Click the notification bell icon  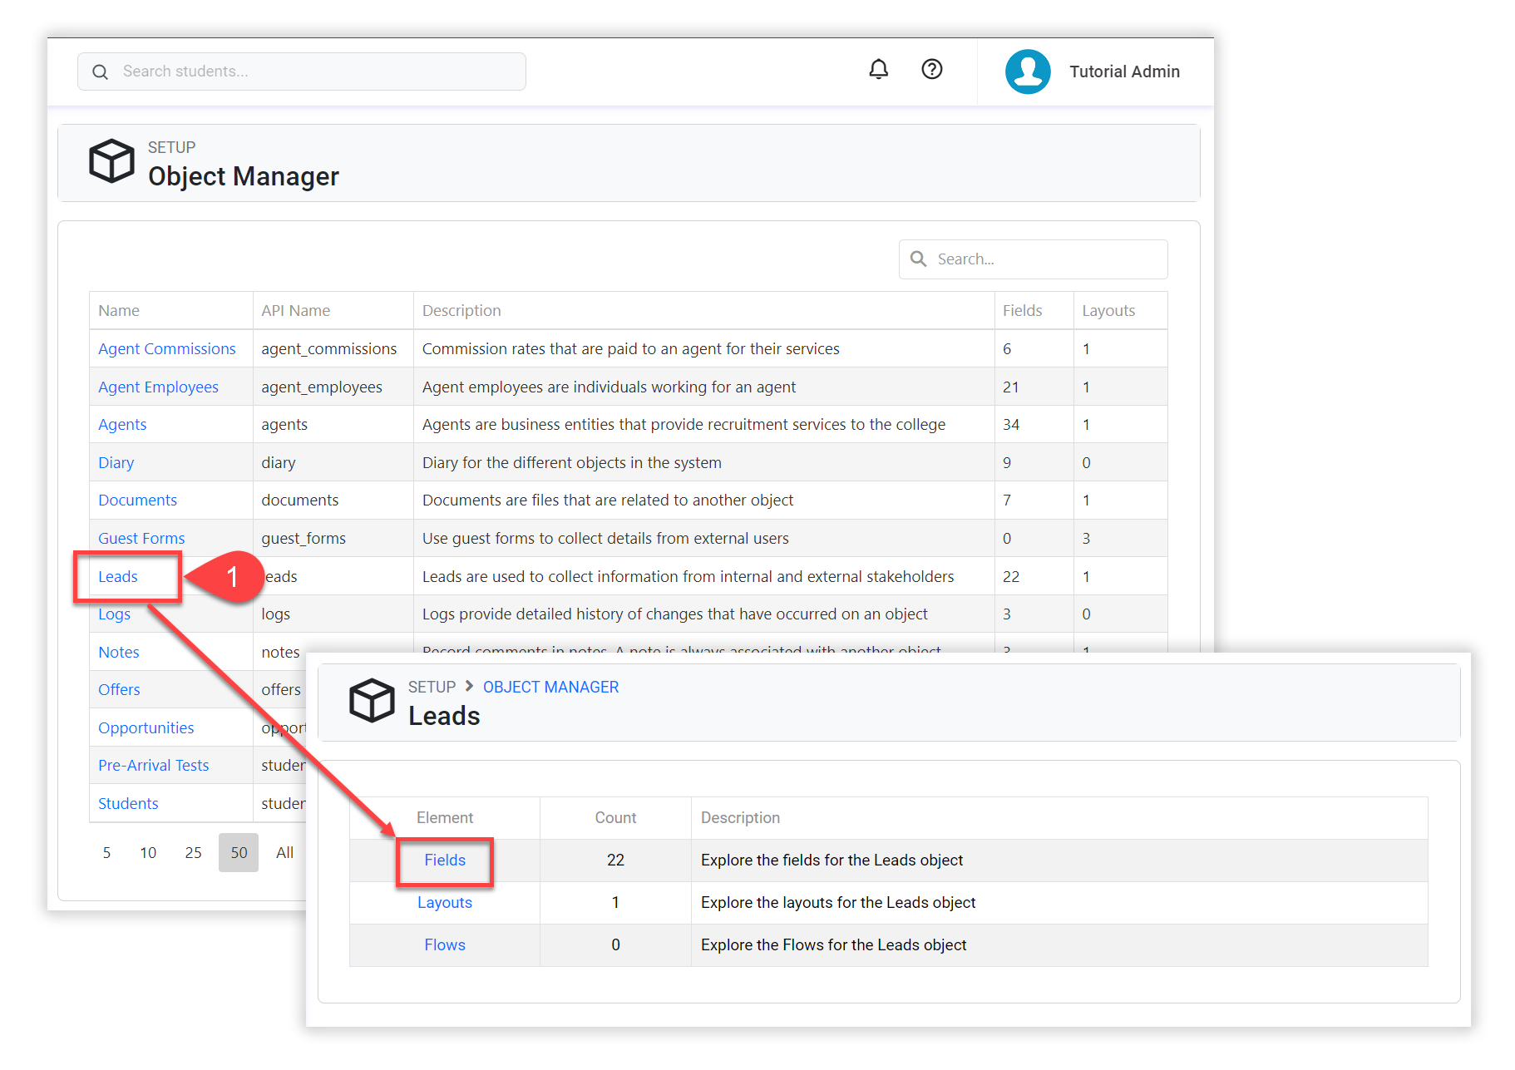878,70
